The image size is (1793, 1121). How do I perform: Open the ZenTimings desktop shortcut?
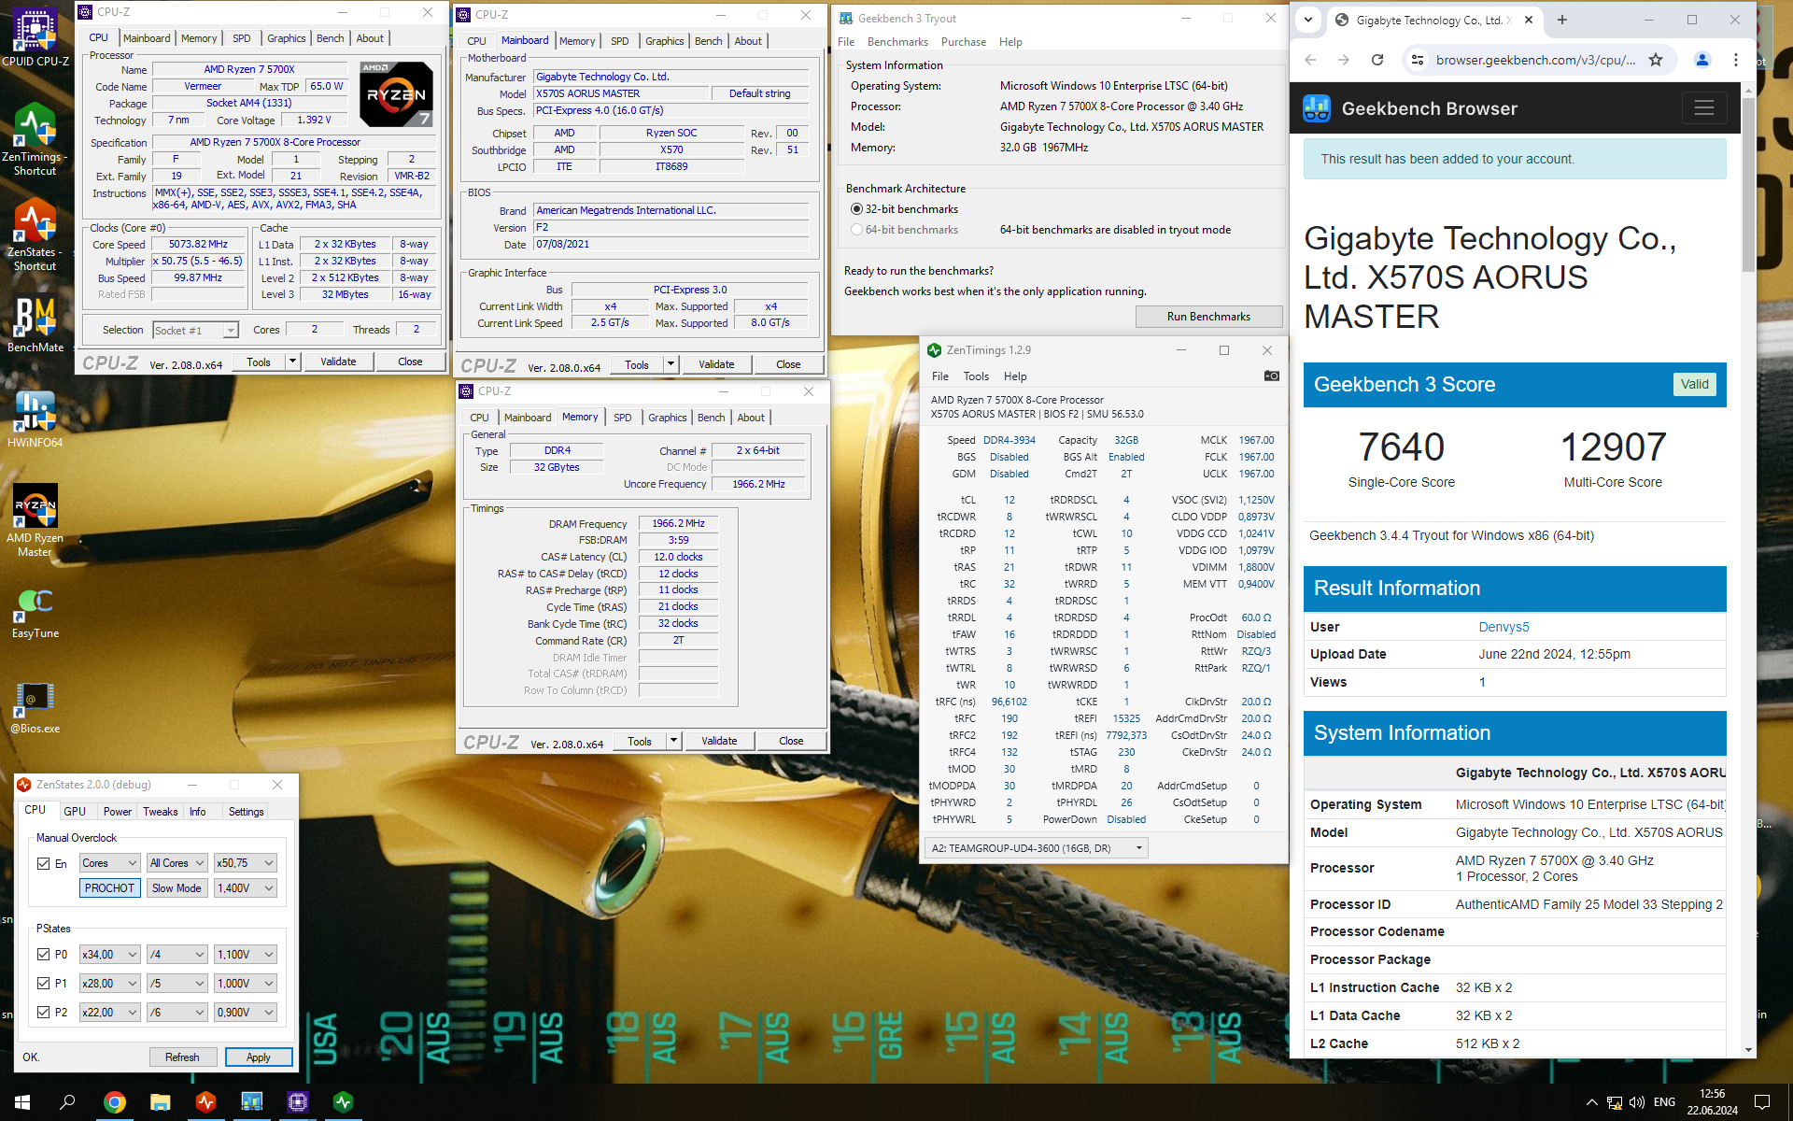35,140
